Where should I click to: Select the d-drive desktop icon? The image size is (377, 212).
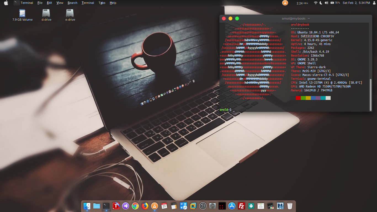tap(46, 15)
